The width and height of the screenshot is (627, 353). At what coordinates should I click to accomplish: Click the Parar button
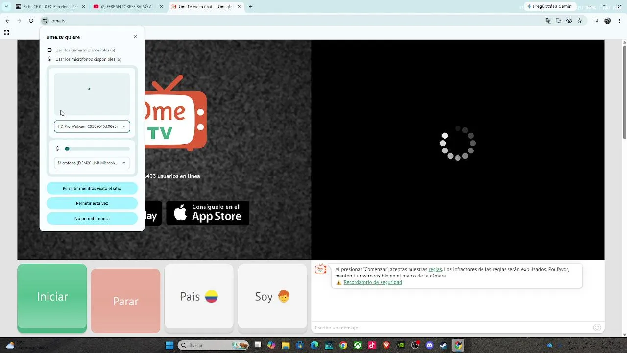[125, 301]
